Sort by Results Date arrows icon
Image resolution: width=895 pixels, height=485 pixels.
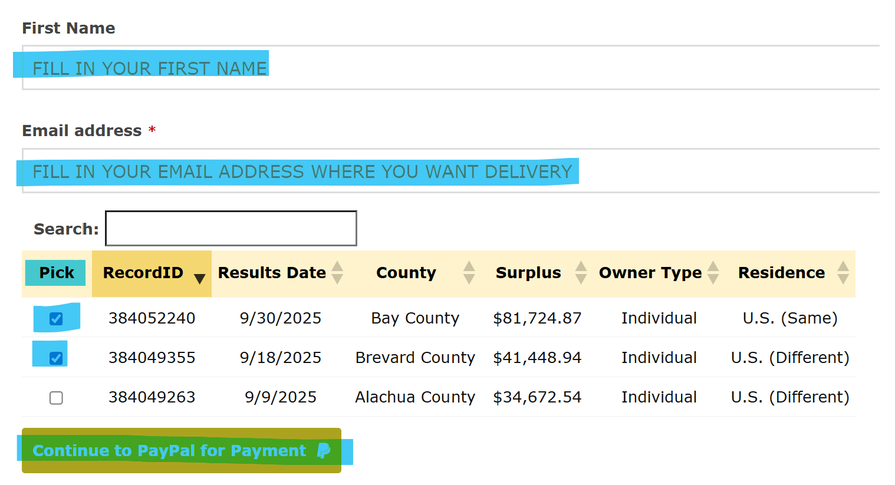(x=337, y=273)
